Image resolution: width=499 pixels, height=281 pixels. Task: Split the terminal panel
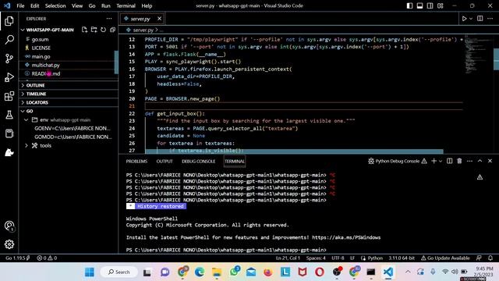pyautogui.click(x=449, y=161)
